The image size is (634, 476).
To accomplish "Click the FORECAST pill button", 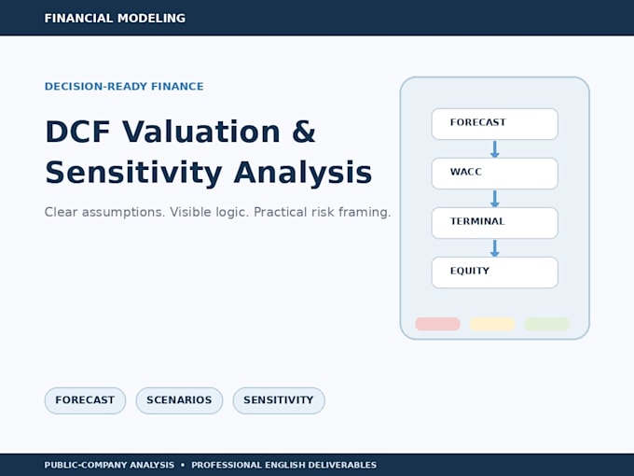I will click(85, 400).
